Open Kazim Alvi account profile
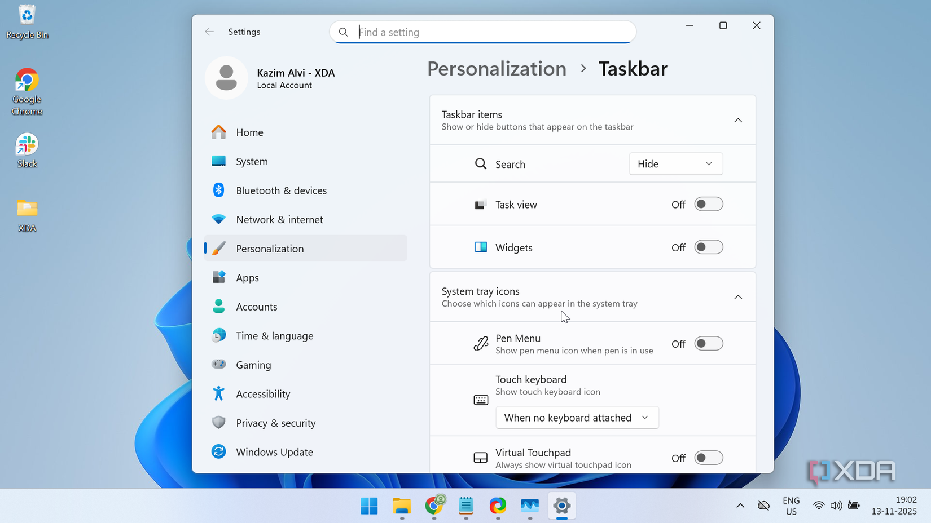 pyautogui.click(x=271, y=78)
